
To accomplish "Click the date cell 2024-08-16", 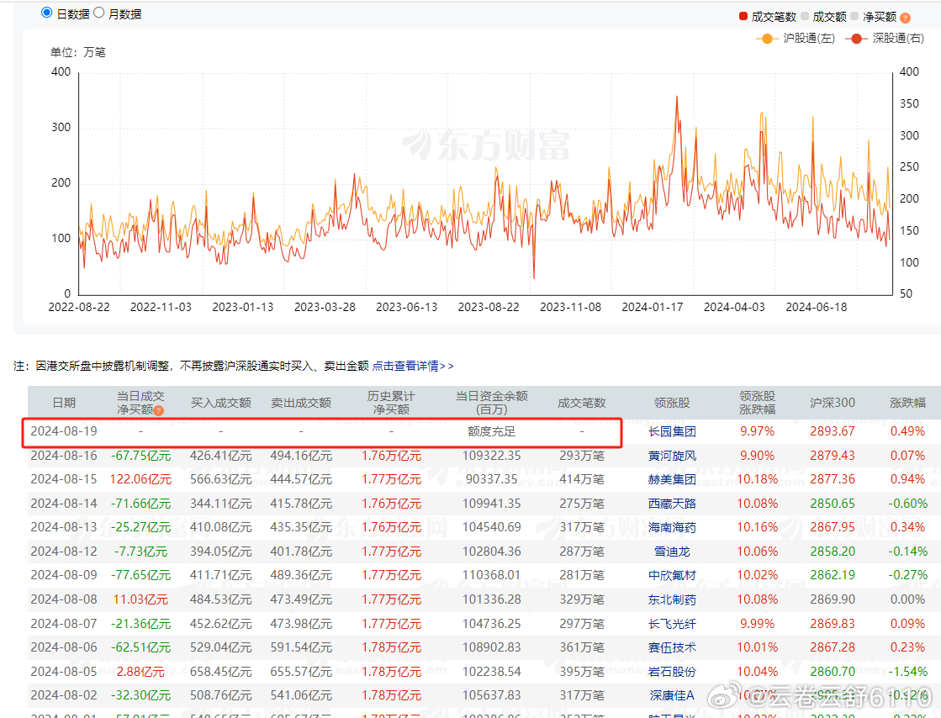I will pyautogui.click(x=64, y=456).
